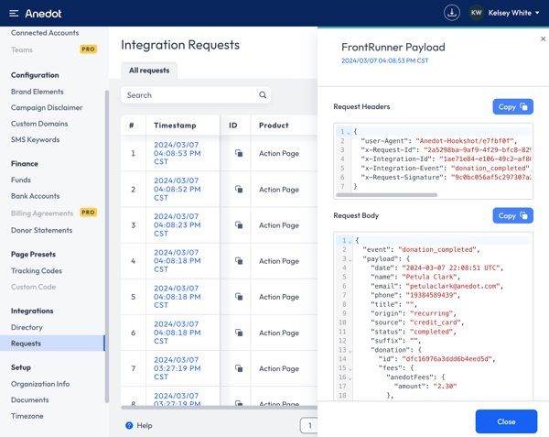
Task: Copy the Request Headers
Action: (x=512, y=107)
